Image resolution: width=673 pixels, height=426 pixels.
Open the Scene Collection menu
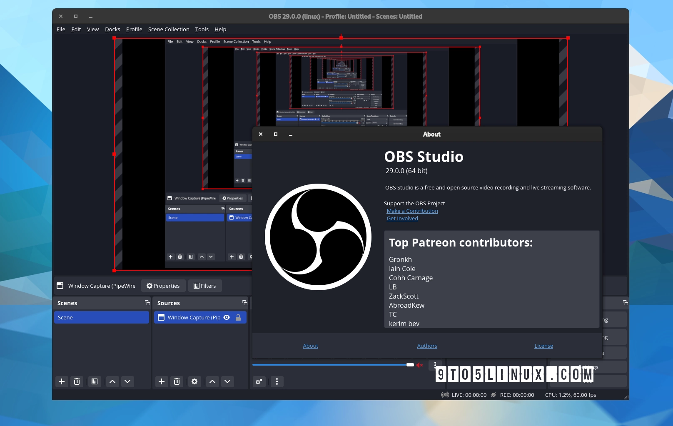(169, 29)
